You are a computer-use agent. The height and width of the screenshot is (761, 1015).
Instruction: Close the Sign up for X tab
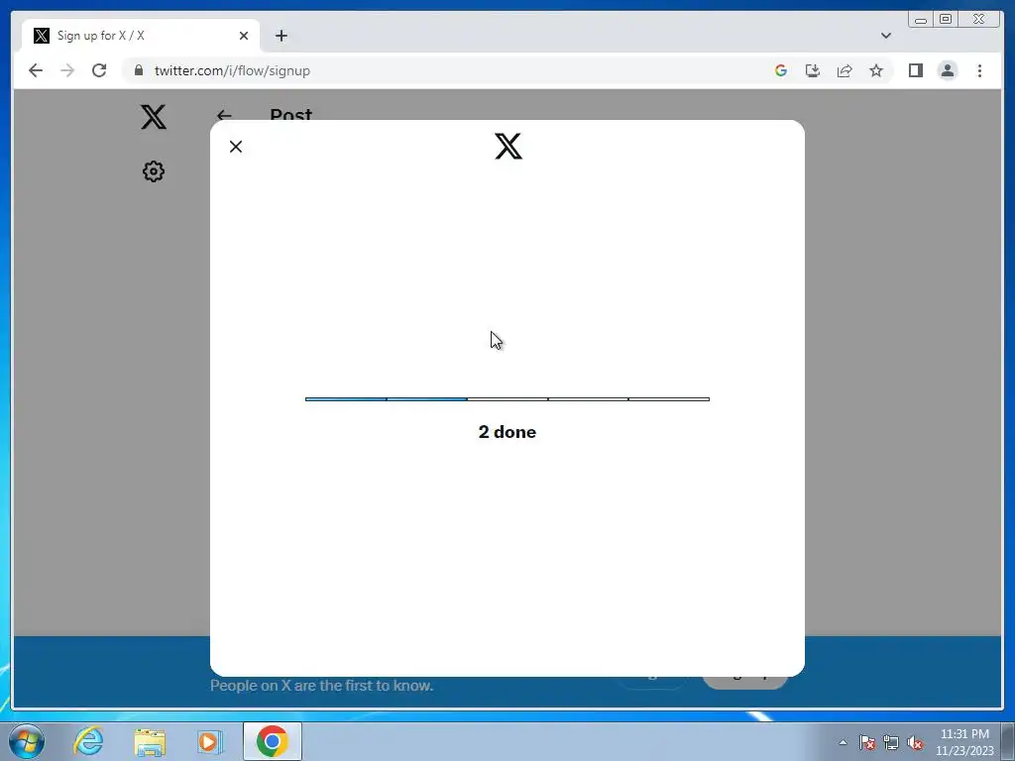coord(244,36)
